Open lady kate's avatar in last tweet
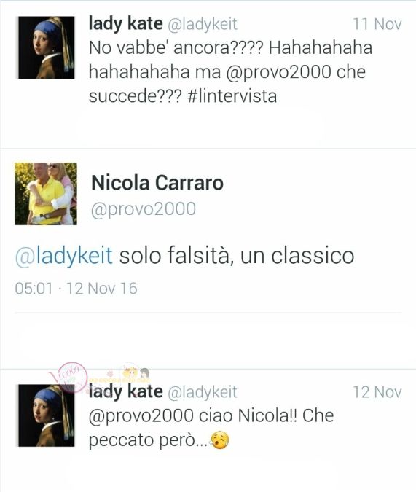416x492 pixels. coord(47,415)
